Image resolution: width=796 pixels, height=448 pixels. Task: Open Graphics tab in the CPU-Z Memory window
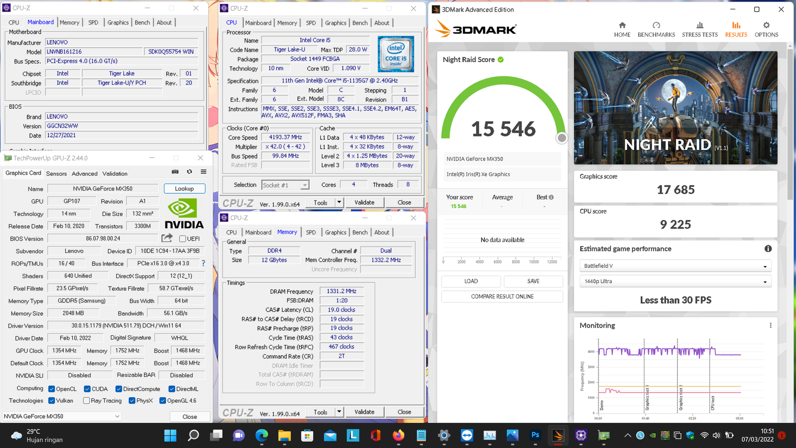[335, 232]
